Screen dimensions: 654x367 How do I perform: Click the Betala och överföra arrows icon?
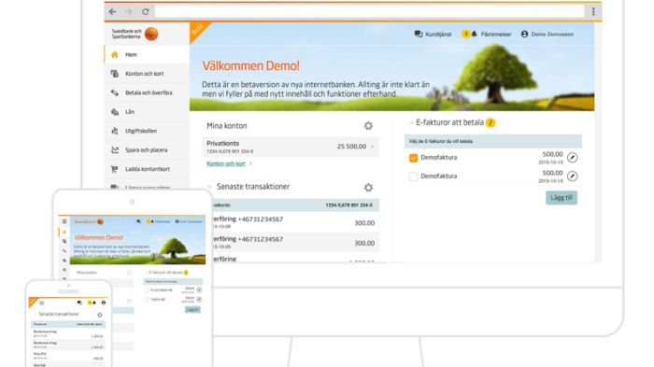pos(115,92)
